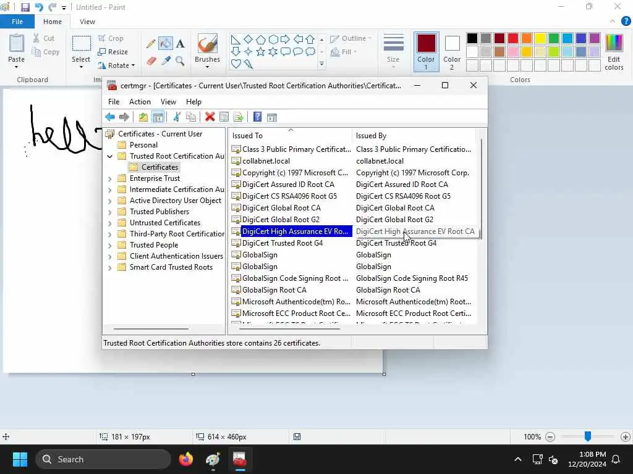
Task: Open the View menu in certmgr
Action: (x=168, y=102)
